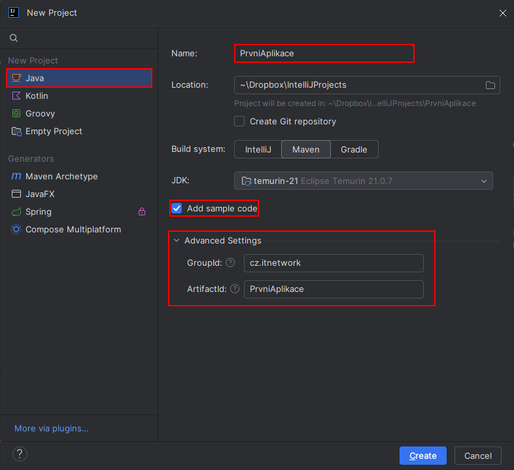The image size is (514, 470).
Task: Show help tooltip for ArtifactId
Action: click(x=235, y=289)
